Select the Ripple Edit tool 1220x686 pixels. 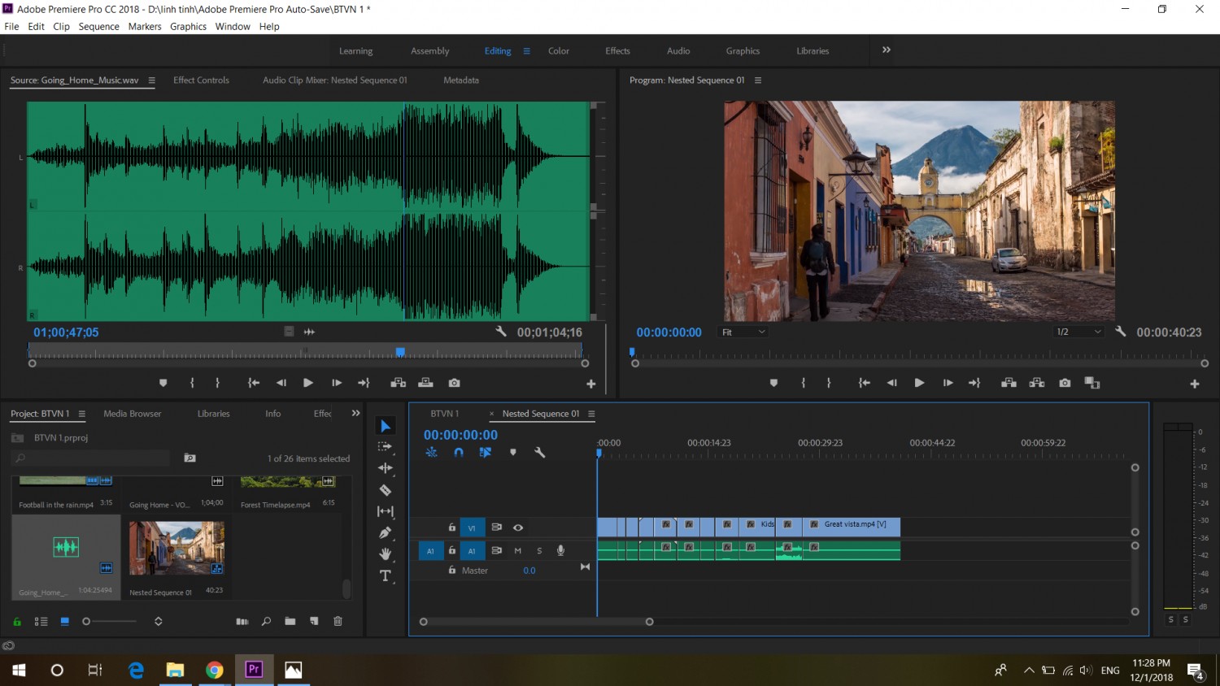click(x=386, y=468)
